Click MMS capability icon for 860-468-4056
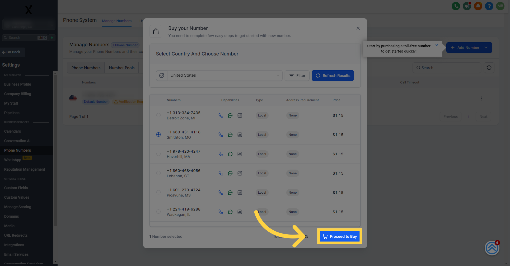 click(x=240, y=173)
